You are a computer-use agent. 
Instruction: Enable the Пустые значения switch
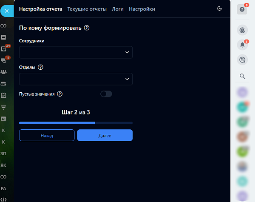[x=106, y=94]
